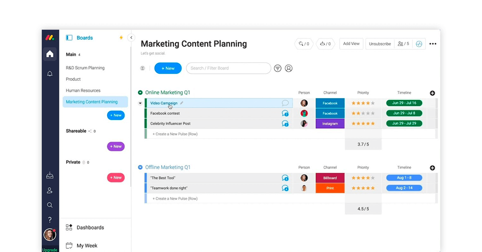This screenshot has height=252, width=482.
Task: Create a new pulse row in Online Marketing Q1
Action: pyautogui.click(x=175, y=134)
